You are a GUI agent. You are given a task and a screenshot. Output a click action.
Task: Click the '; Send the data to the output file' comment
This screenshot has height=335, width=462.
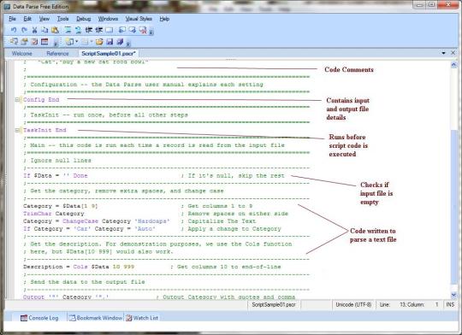pos(84,282)
